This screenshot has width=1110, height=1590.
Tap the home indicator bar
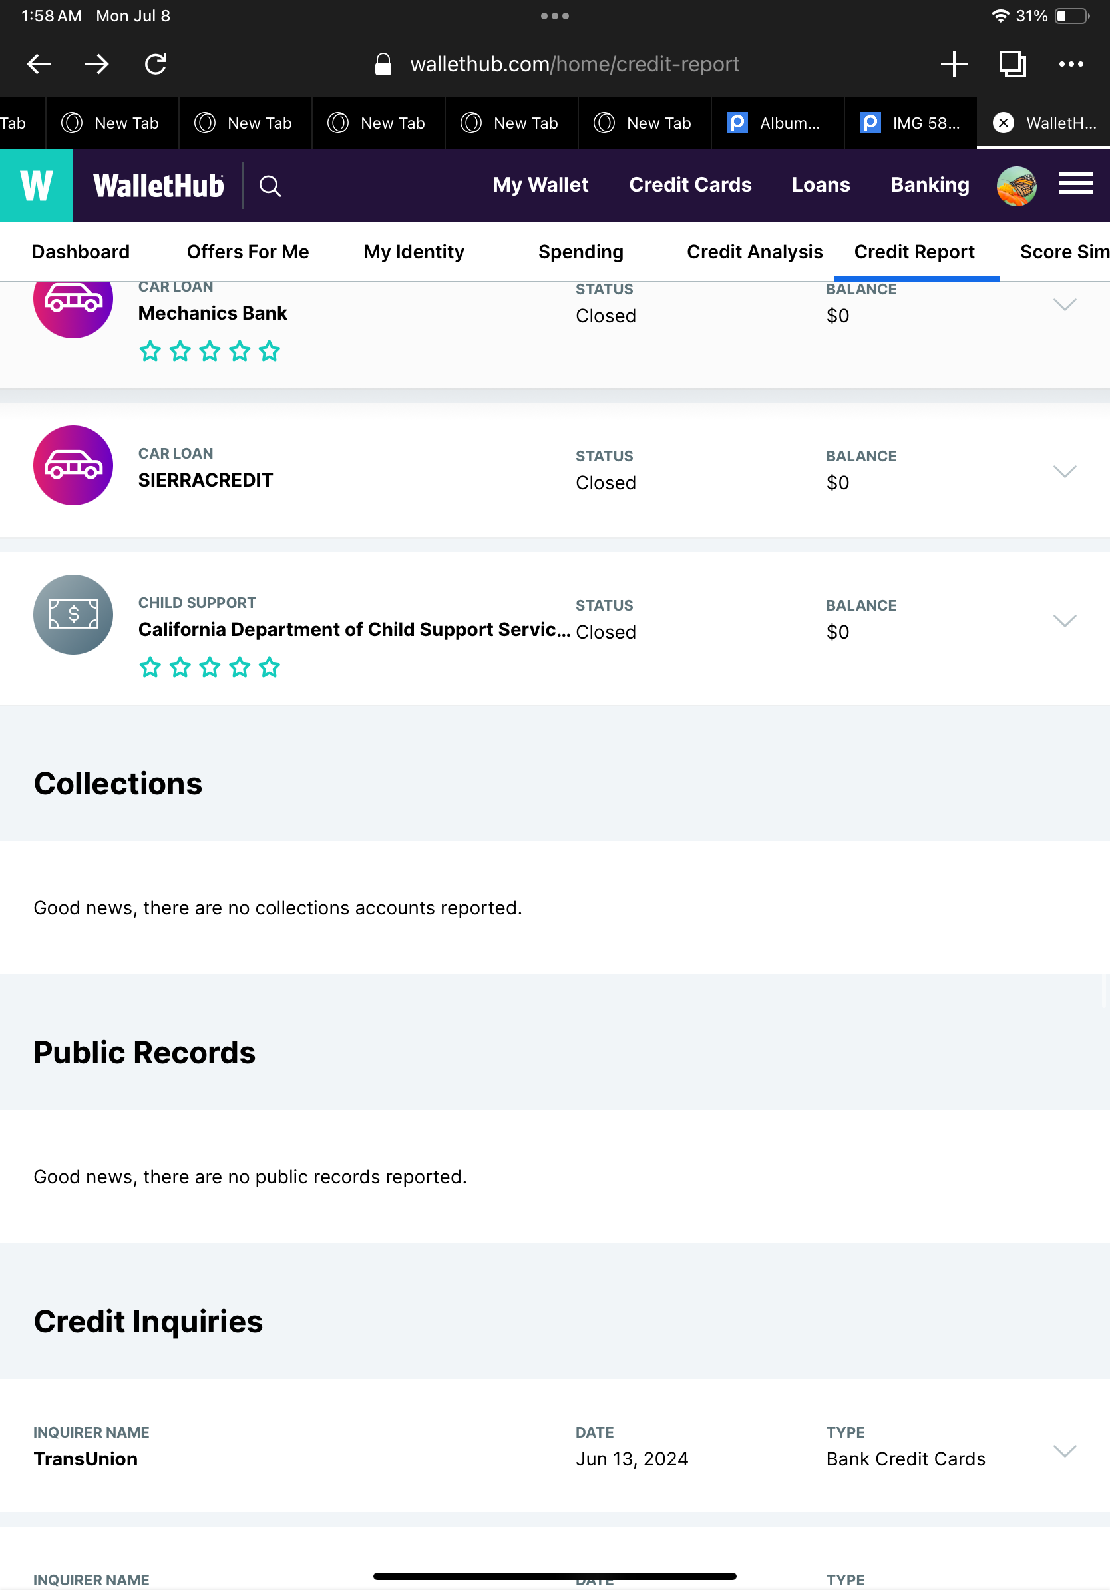555,1576
